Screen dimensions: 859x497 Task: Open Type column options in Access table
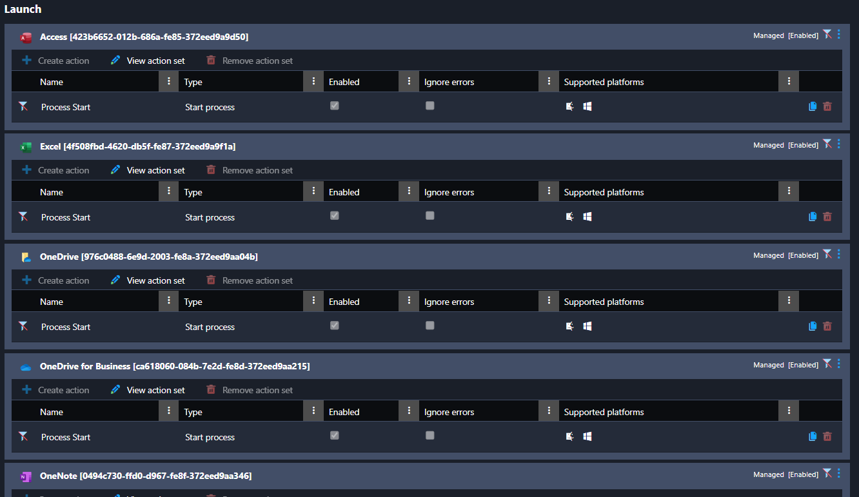point(313,81)
